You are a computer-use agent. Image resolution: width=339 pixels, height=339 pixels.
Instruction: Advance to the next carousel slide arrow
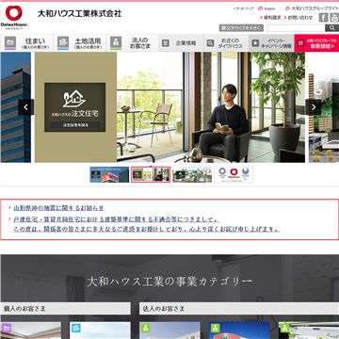coord(314,107)
